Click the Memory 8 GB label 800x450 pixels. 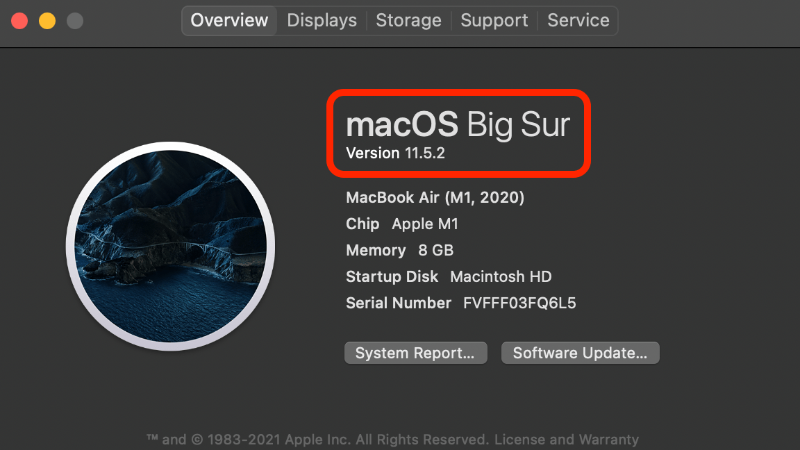399,250
